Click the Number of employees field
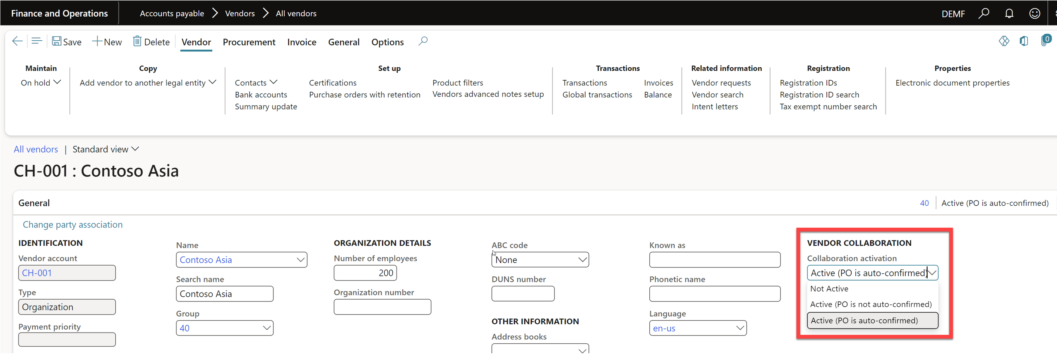Image resolution: width=1057 pixels, height=364 pixels. click(365, 273)
